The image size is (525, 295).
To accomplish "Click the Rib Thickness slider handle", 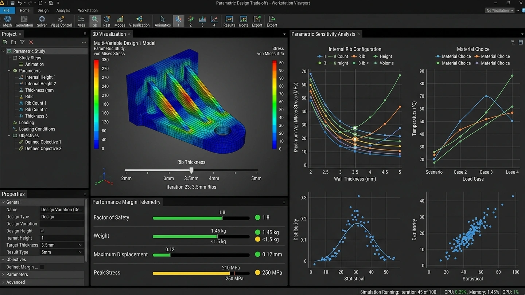I will coord(191,170).
